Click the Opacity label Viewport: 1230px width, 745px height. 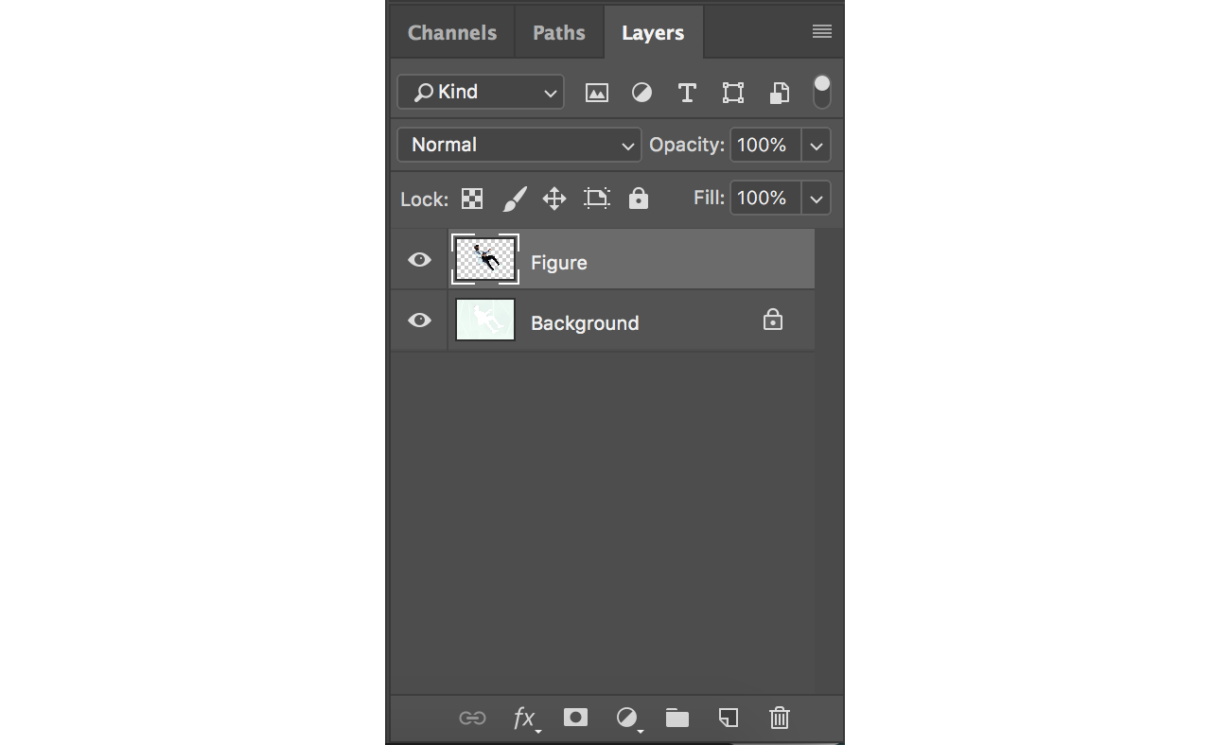687,145
